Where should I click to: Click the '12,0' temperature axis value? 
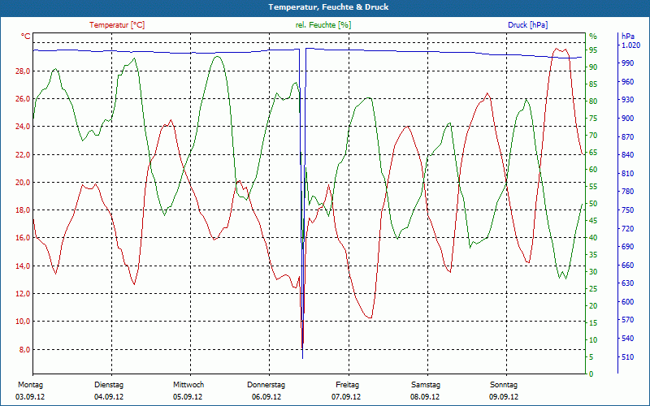click(x=24, y=294)
